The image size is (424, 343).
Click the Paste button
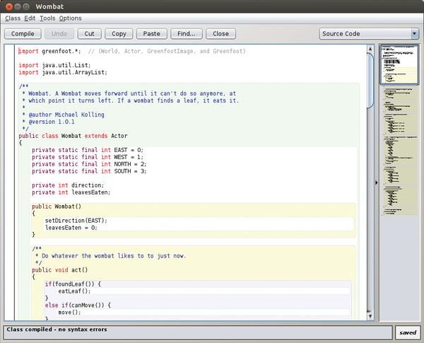(x=151, y=34)
